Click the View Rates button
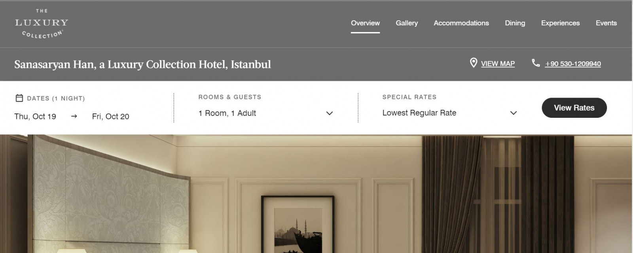 click(574, 108)
